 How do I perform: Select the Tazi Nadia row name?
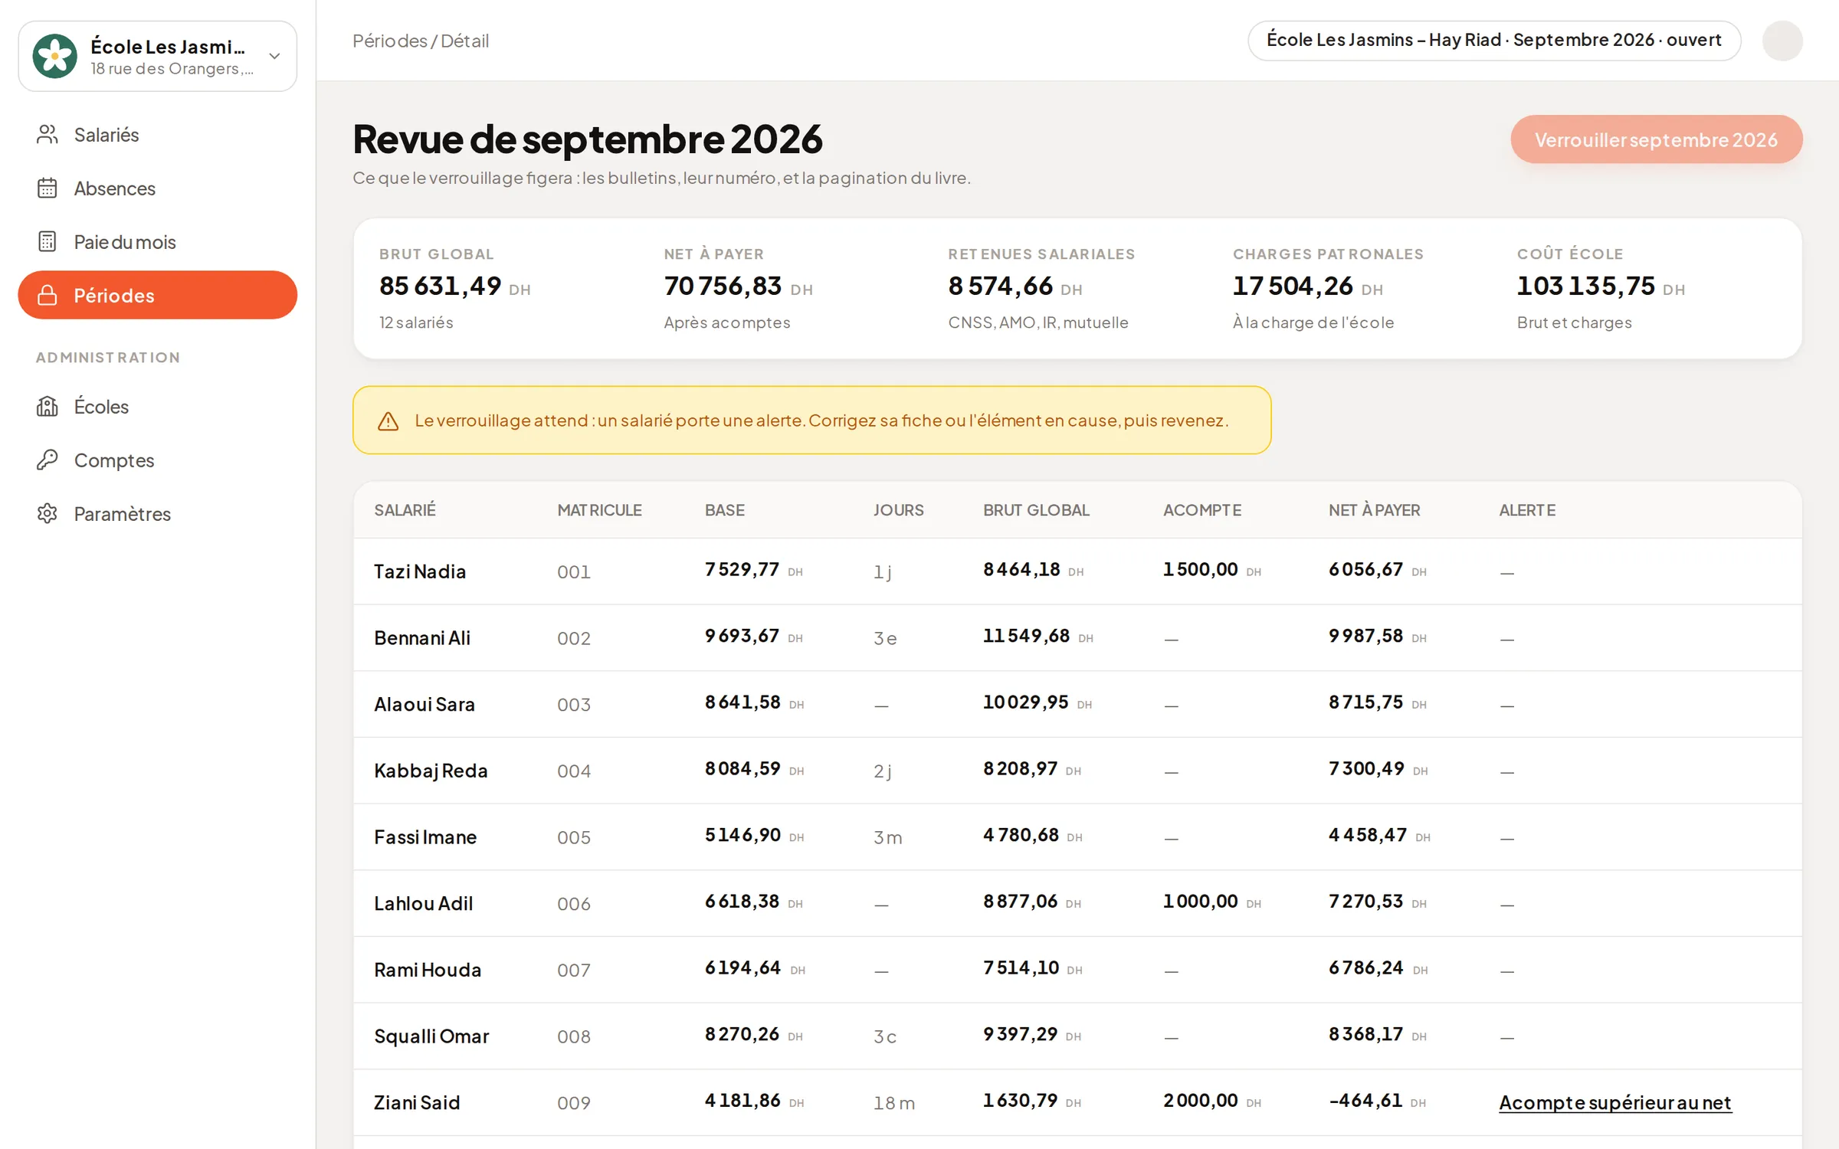(x=420, y=572)
